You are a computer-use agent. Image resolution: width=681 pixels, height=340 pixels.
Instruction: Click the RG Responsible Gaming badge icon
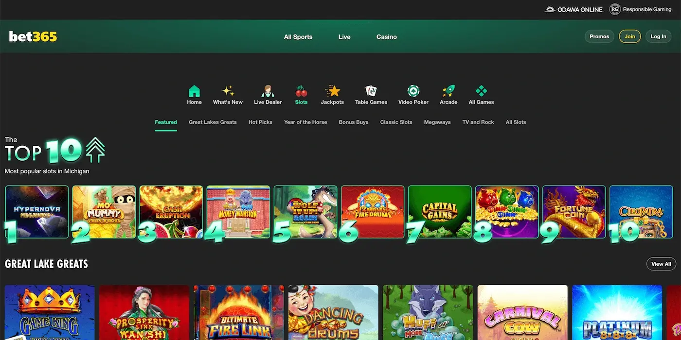pyautogui.click(x=615, y=9)
